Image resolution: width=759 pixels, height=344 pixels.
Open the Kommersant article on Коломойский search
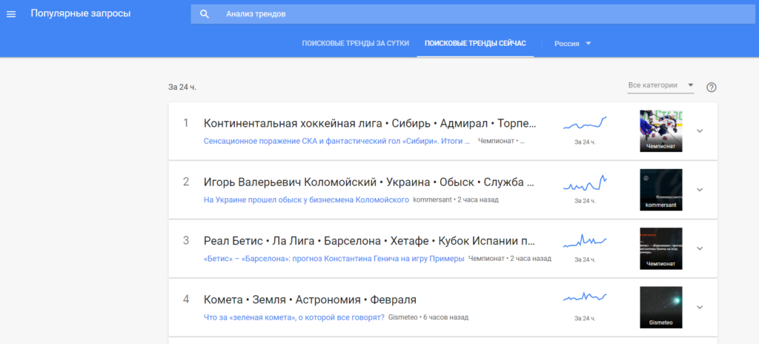306,199
